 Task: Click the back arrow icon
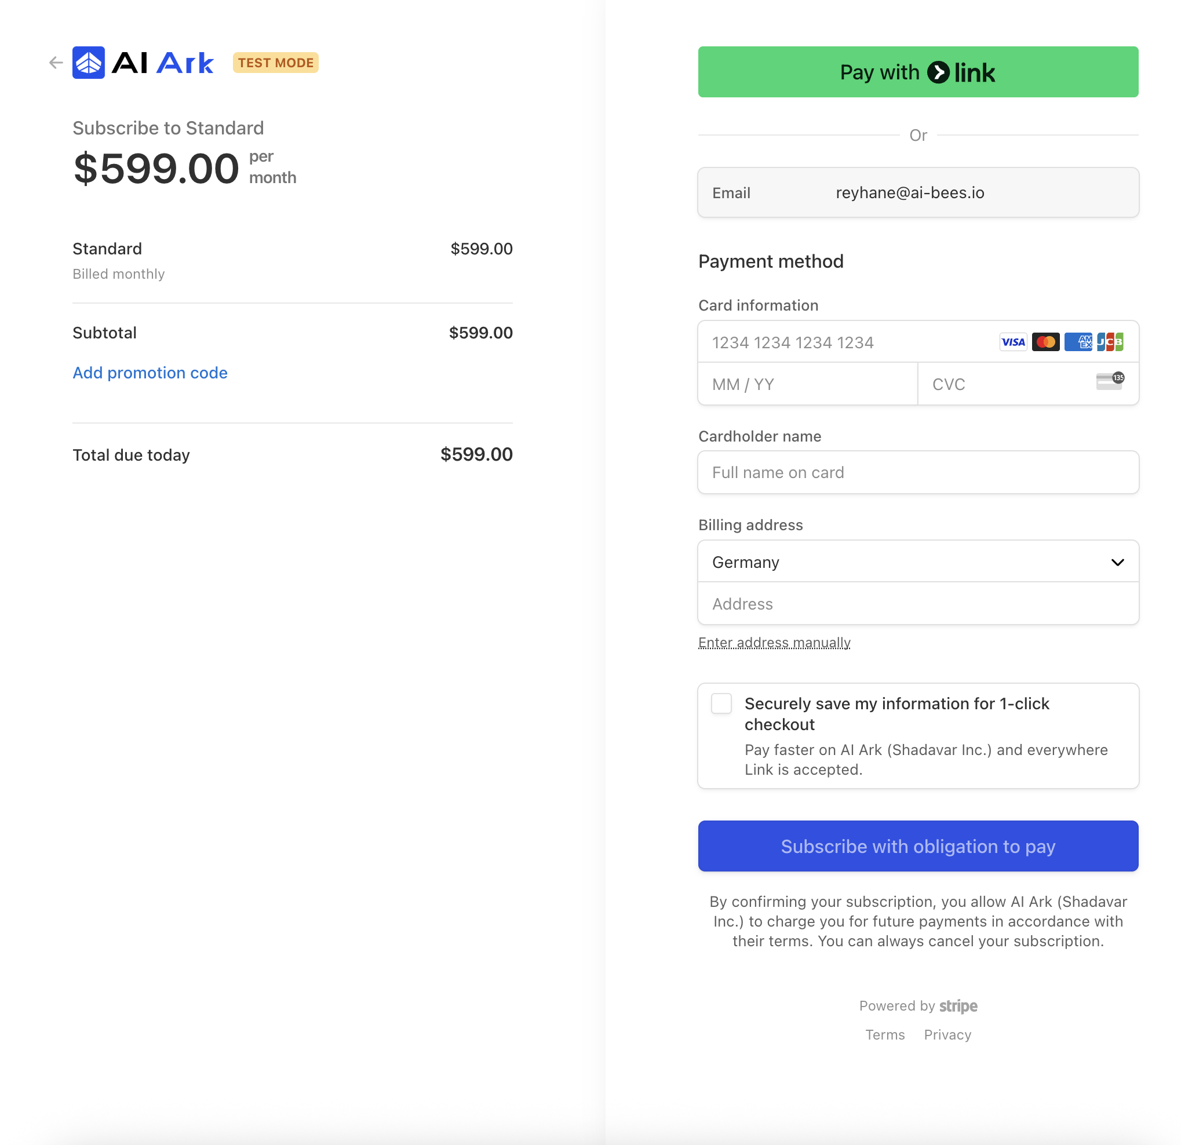tap(56, 63)
